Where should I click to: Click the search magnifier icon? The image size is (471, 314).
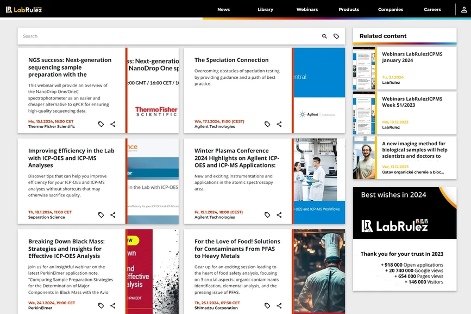[324, 36]
